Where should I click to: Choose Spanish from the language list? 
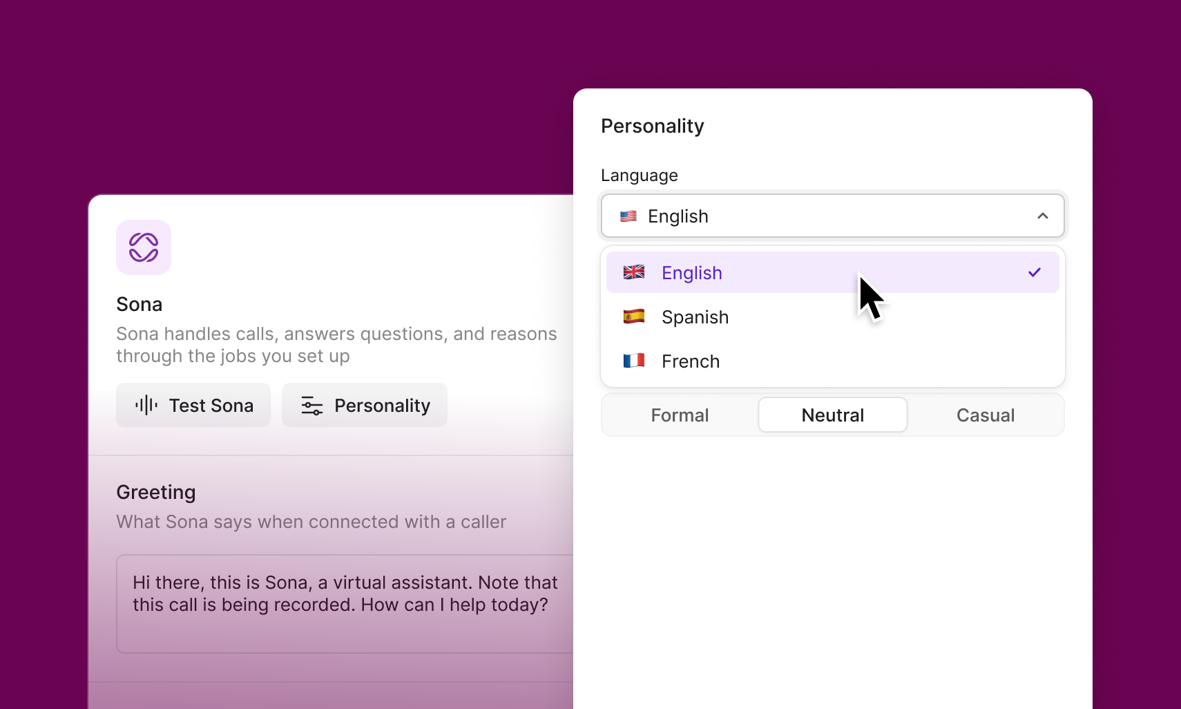[695, 317]
